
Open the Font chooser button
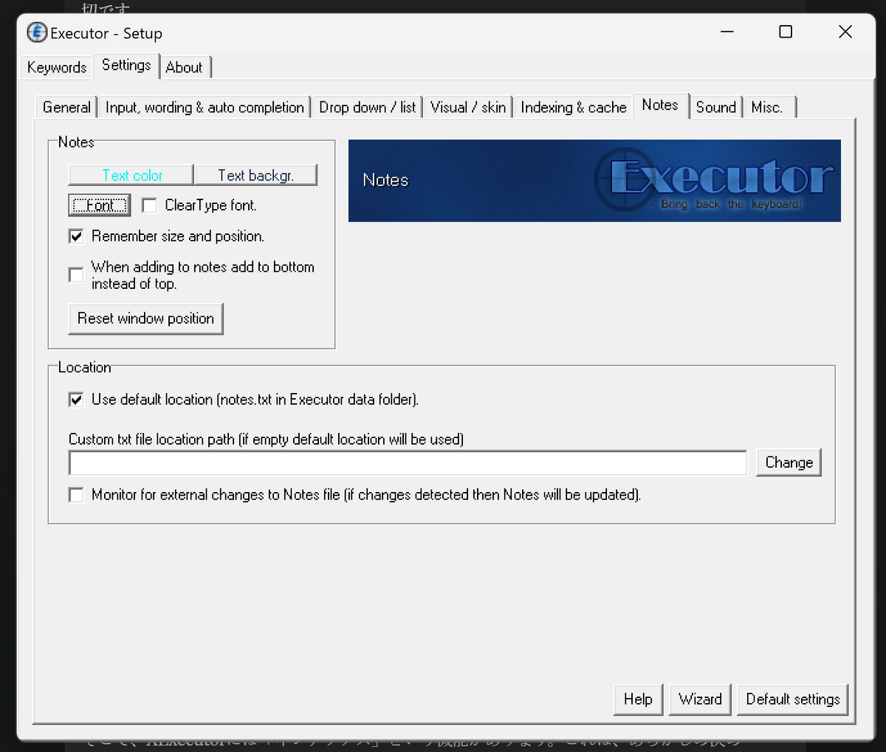click(100, 205)
